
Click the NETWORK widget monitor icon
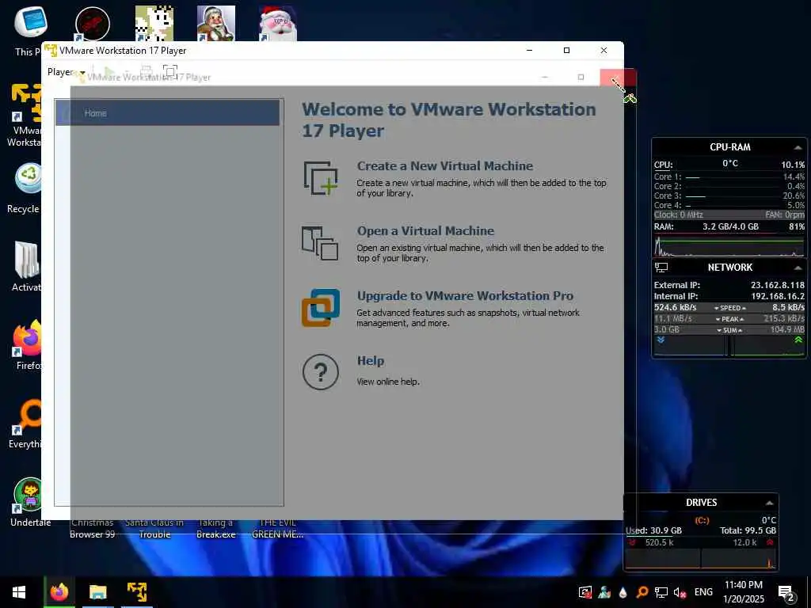(x=661, y=268)
